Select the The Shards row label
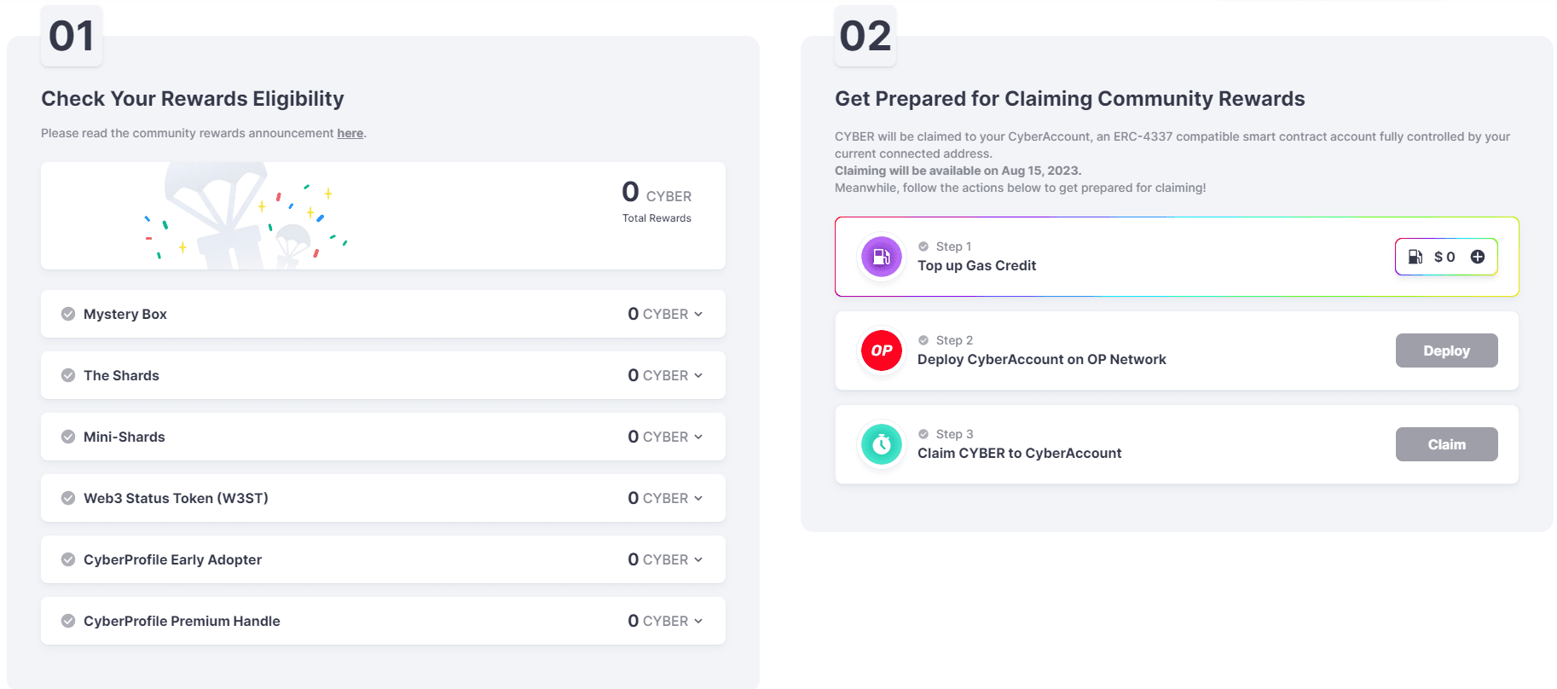Viewport: 1557px width, 689px height. pos(121,375)
